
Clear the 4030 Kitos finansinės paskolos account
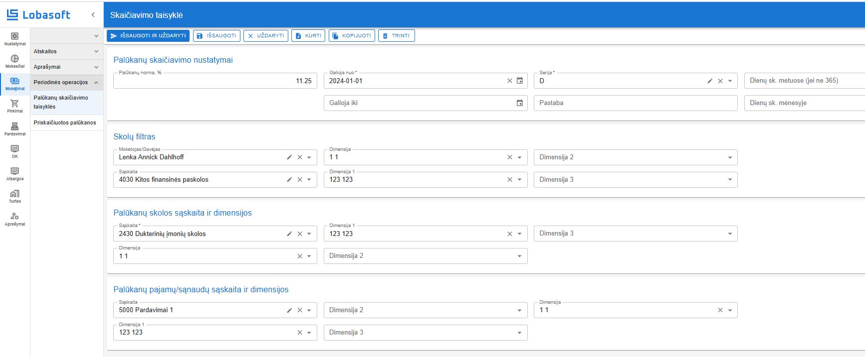(x=300, y=180)
